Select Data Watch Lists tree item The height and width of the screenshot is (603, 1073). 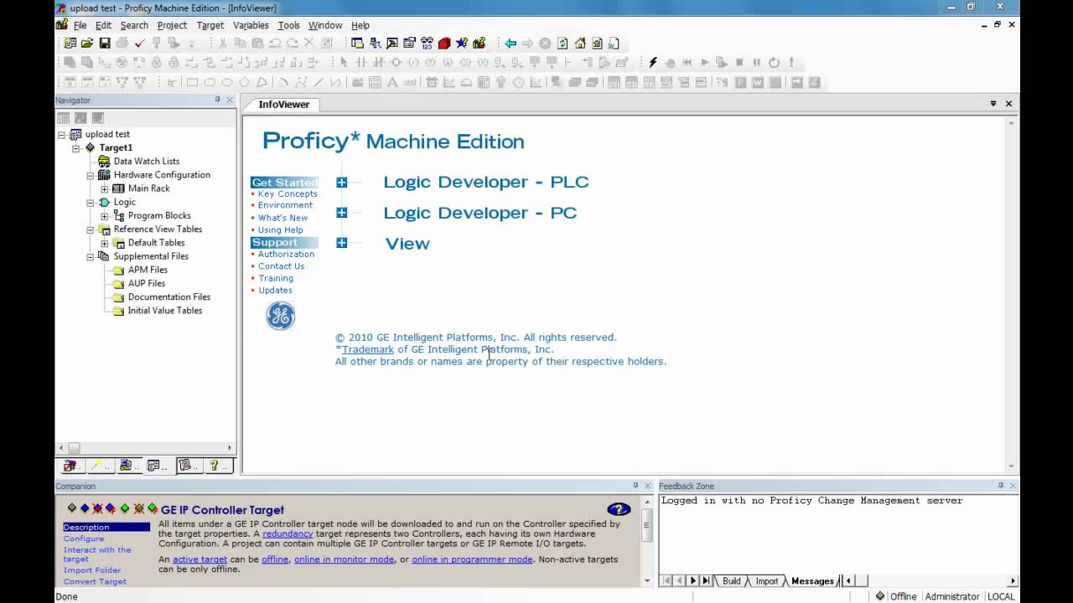[x=146, y=162]
